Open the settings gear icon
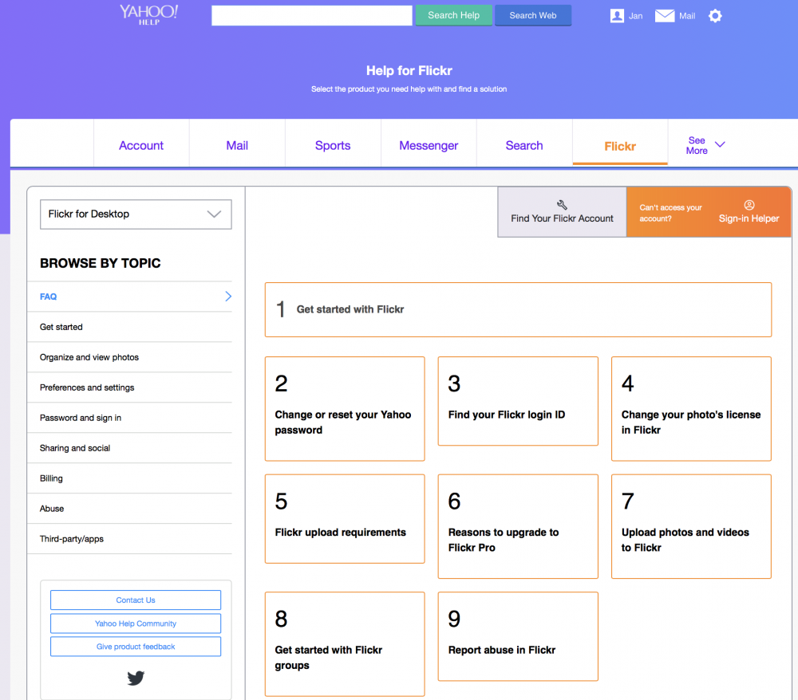The image size is (798, 700). (x=715, y=16)
